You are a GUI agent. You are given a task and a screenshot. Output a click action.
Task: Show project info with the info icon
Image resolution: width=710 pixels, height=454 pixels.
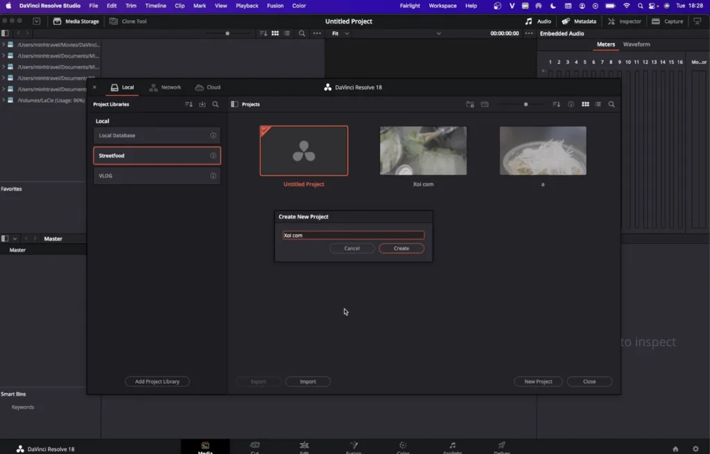coord(571,104)
